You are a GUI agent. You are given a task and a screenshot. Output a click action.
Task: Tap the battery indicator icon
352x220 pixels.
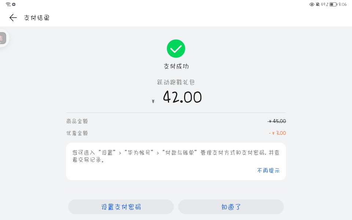point(333,4)
